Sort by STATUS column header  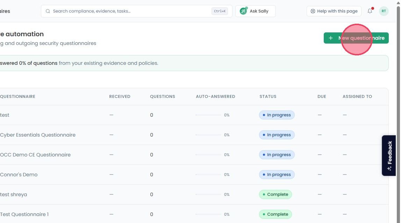268,97
